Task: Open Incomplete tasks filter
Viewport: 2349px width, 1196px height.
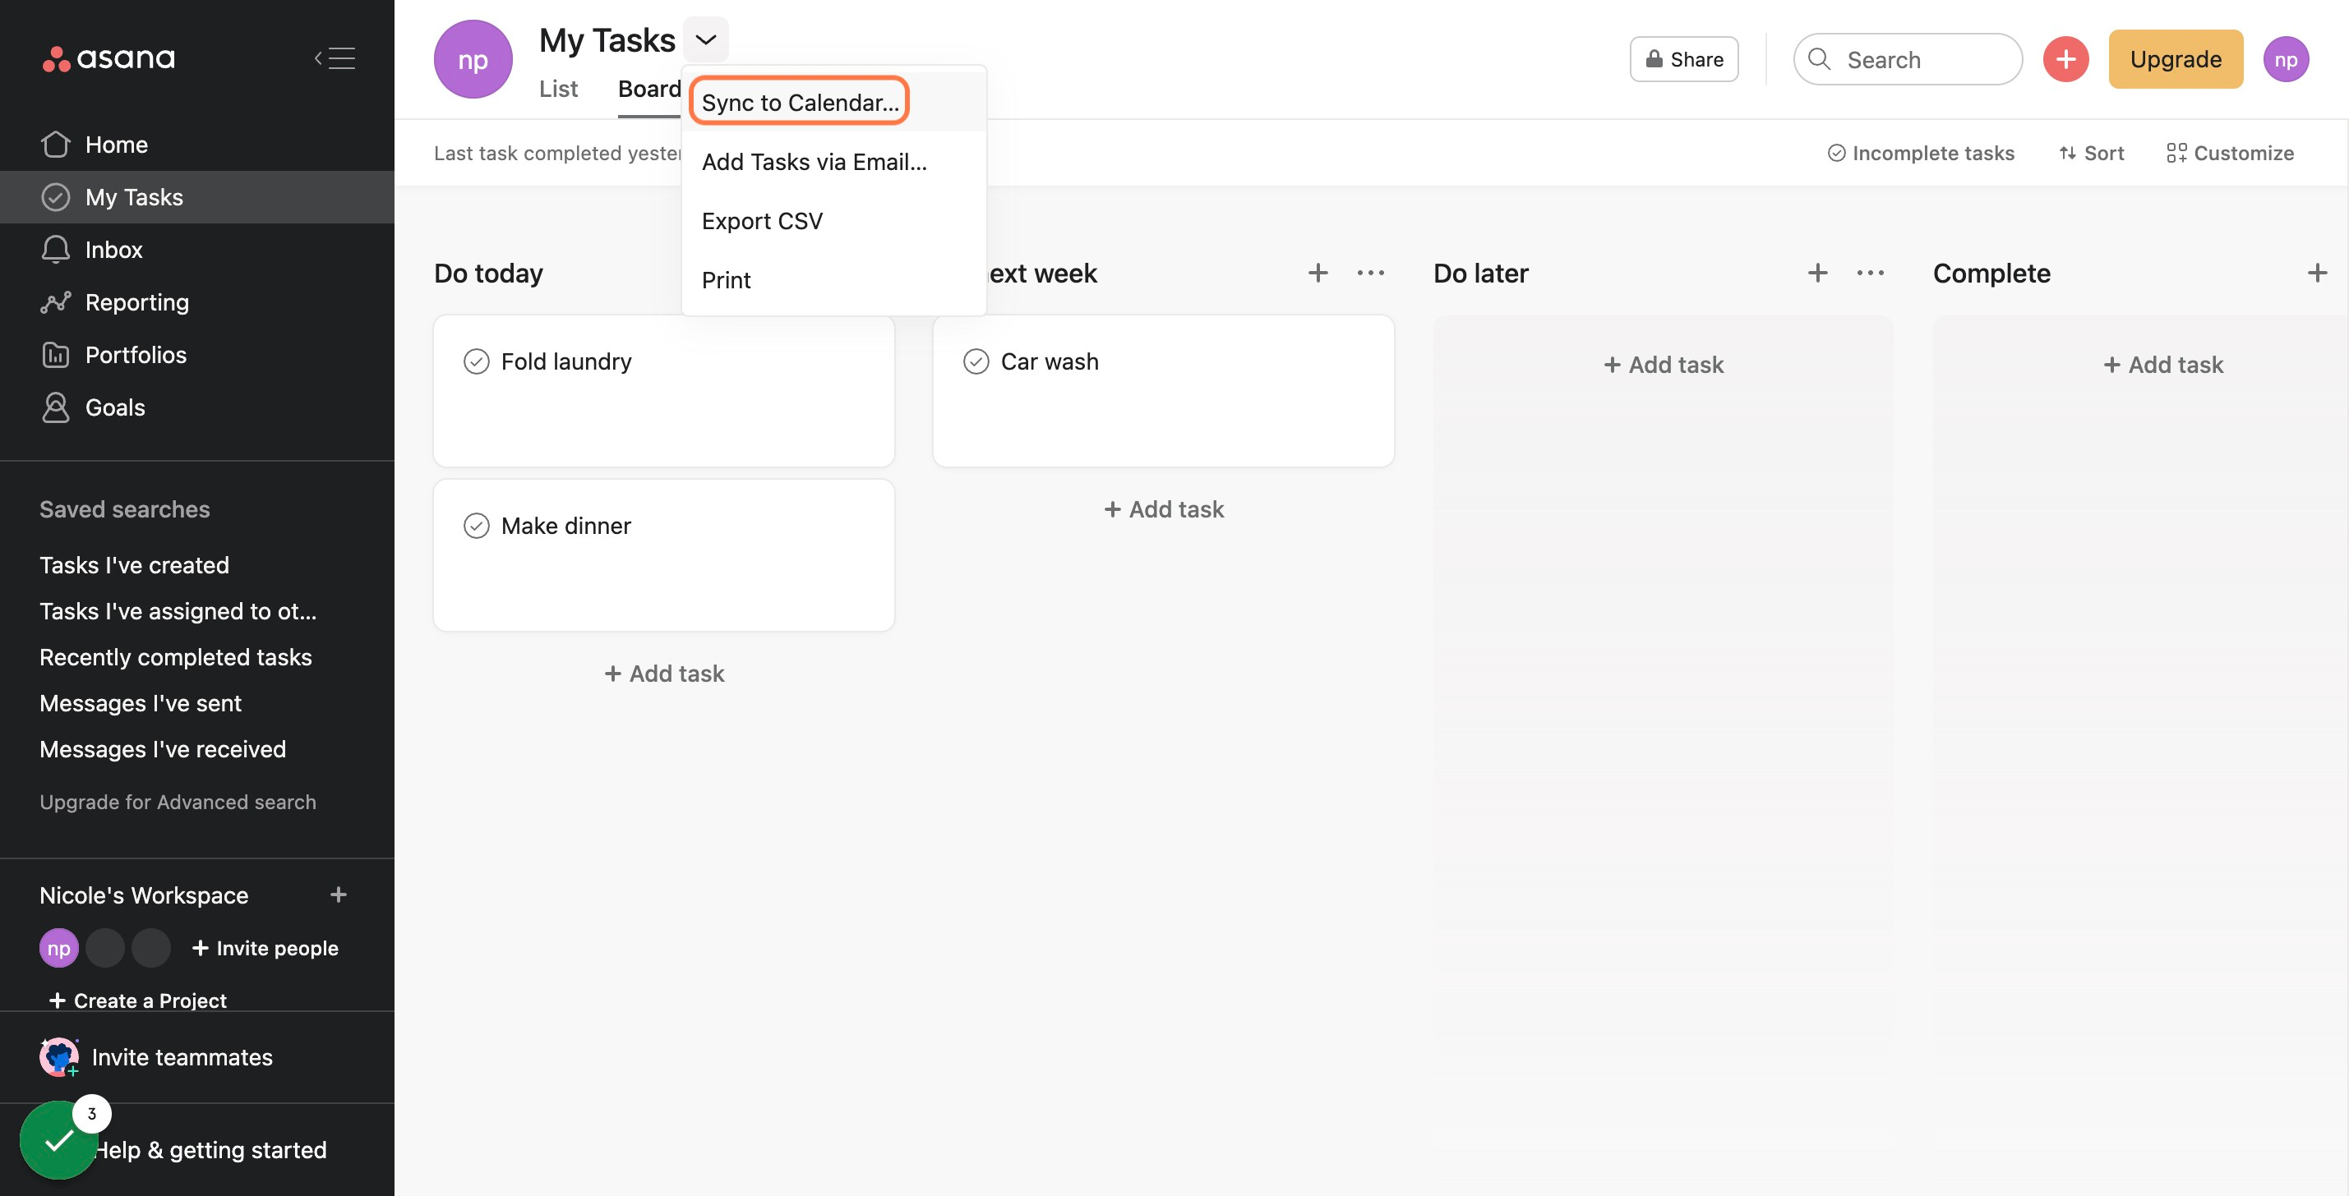Action: click(x=1921, y=153)
